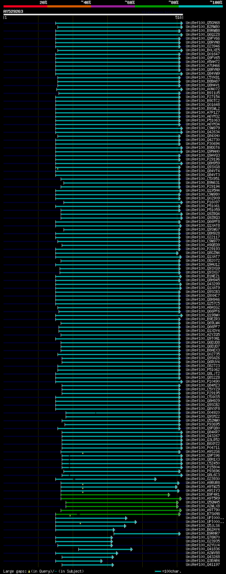Image resolution: width=226 pixels, height=574 pixels.
Task: Click label UniRef100_Q01647
Action: pos(203,54)
